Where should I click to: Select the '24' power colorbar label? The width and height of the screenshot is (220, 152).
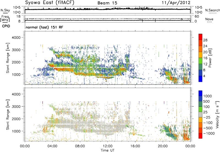tap(205, 46)
